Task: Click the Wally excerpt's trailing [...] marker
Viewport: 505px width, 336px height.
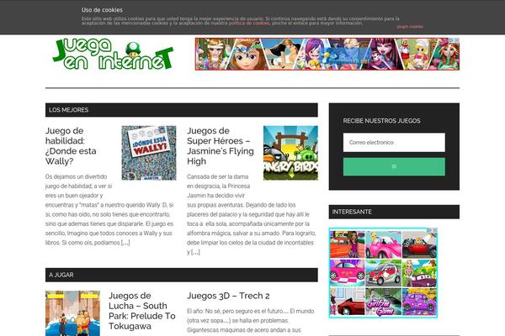Action: (125, 243)
